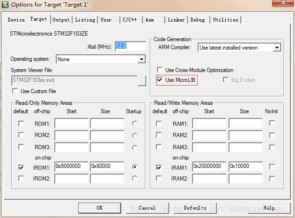Browse for System Viewer File with ellipsis button
Image resolution: width=295 pixels, height=218 pixels.
142,81
